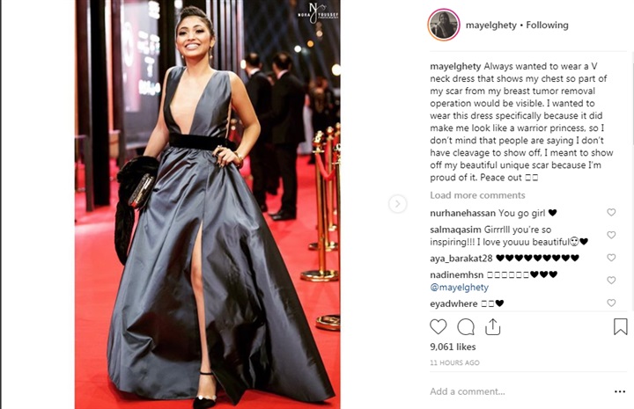The width and height of the screenshot is (634, 409).
Task: Expand Load more comments
Action: click(x=477, y=195)
